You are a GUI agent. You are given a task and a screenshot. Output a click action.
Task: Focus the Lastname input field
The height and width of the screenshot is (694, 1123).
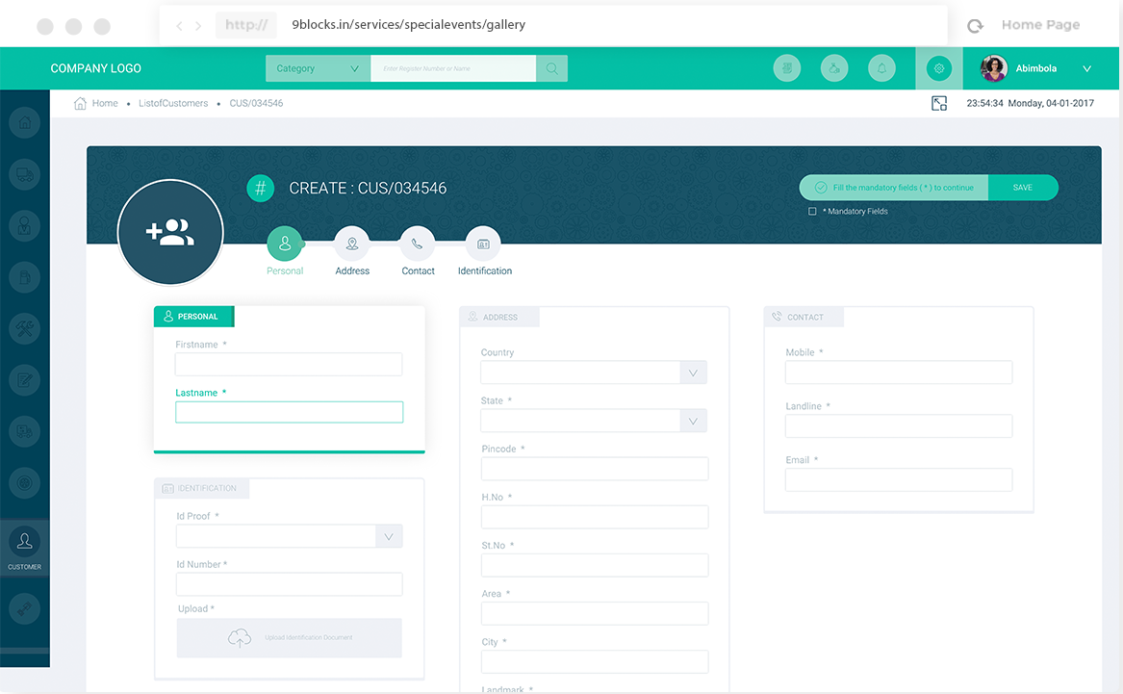(290, 412)
